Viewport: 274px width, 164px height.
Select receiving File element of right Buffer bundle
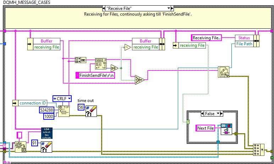[146, 47]
